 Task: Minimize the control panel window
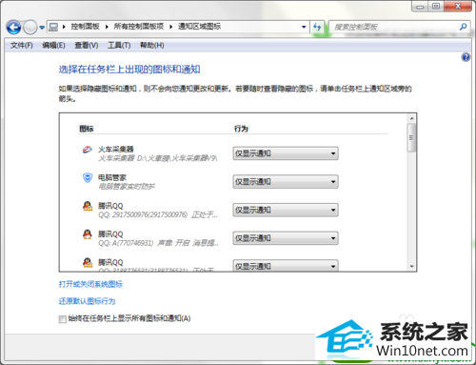420,7
